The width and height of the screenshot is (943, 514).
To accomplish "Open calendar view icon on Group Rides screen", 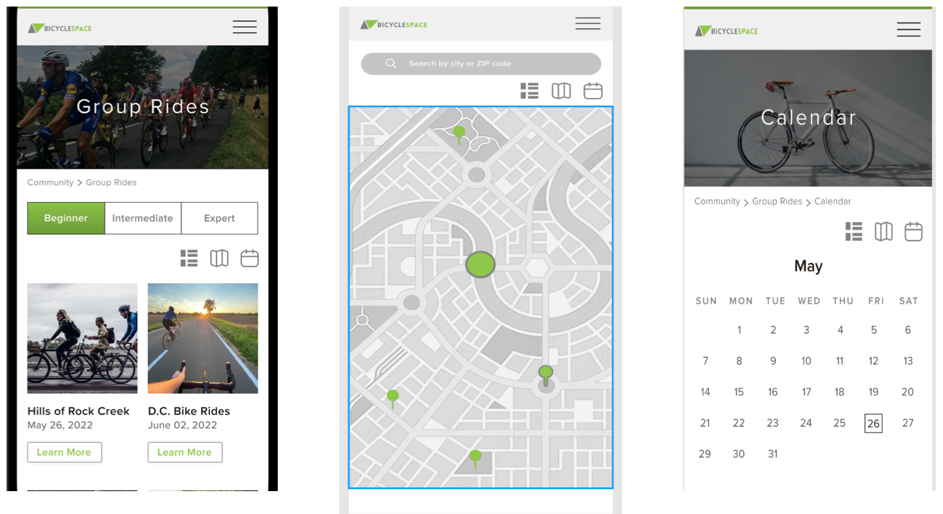I will pyautogui.click(x=250, y=258).
